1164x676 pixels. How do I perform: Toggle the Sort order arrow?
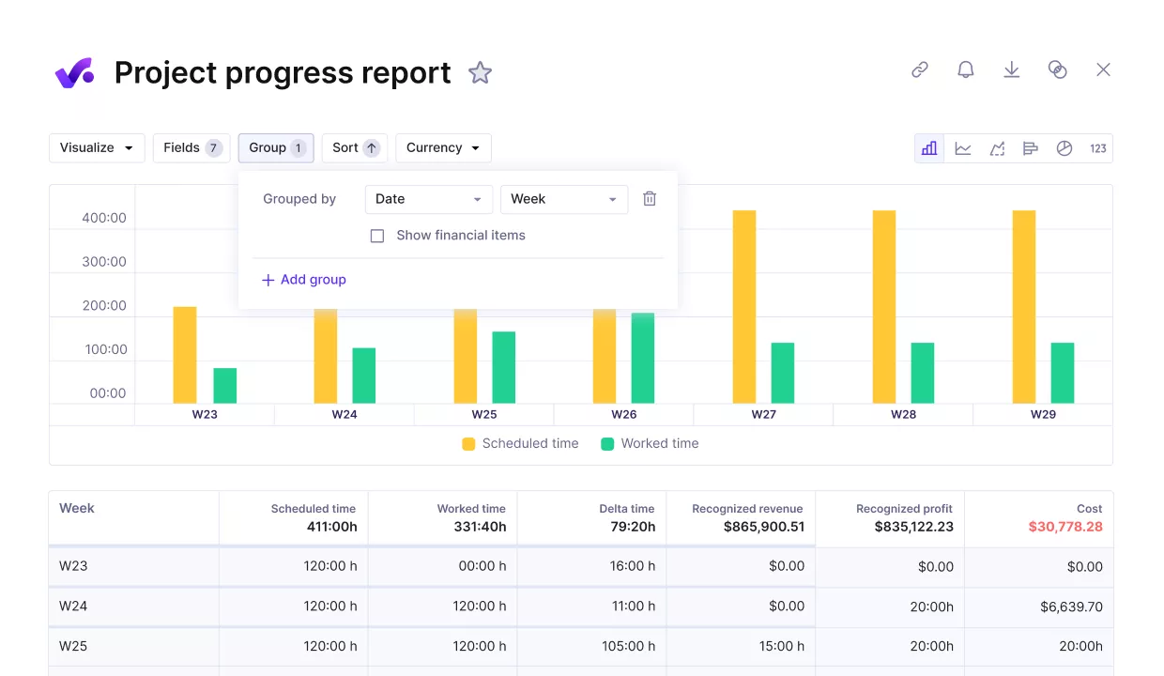pyautogui.click(x=370, y=147)
